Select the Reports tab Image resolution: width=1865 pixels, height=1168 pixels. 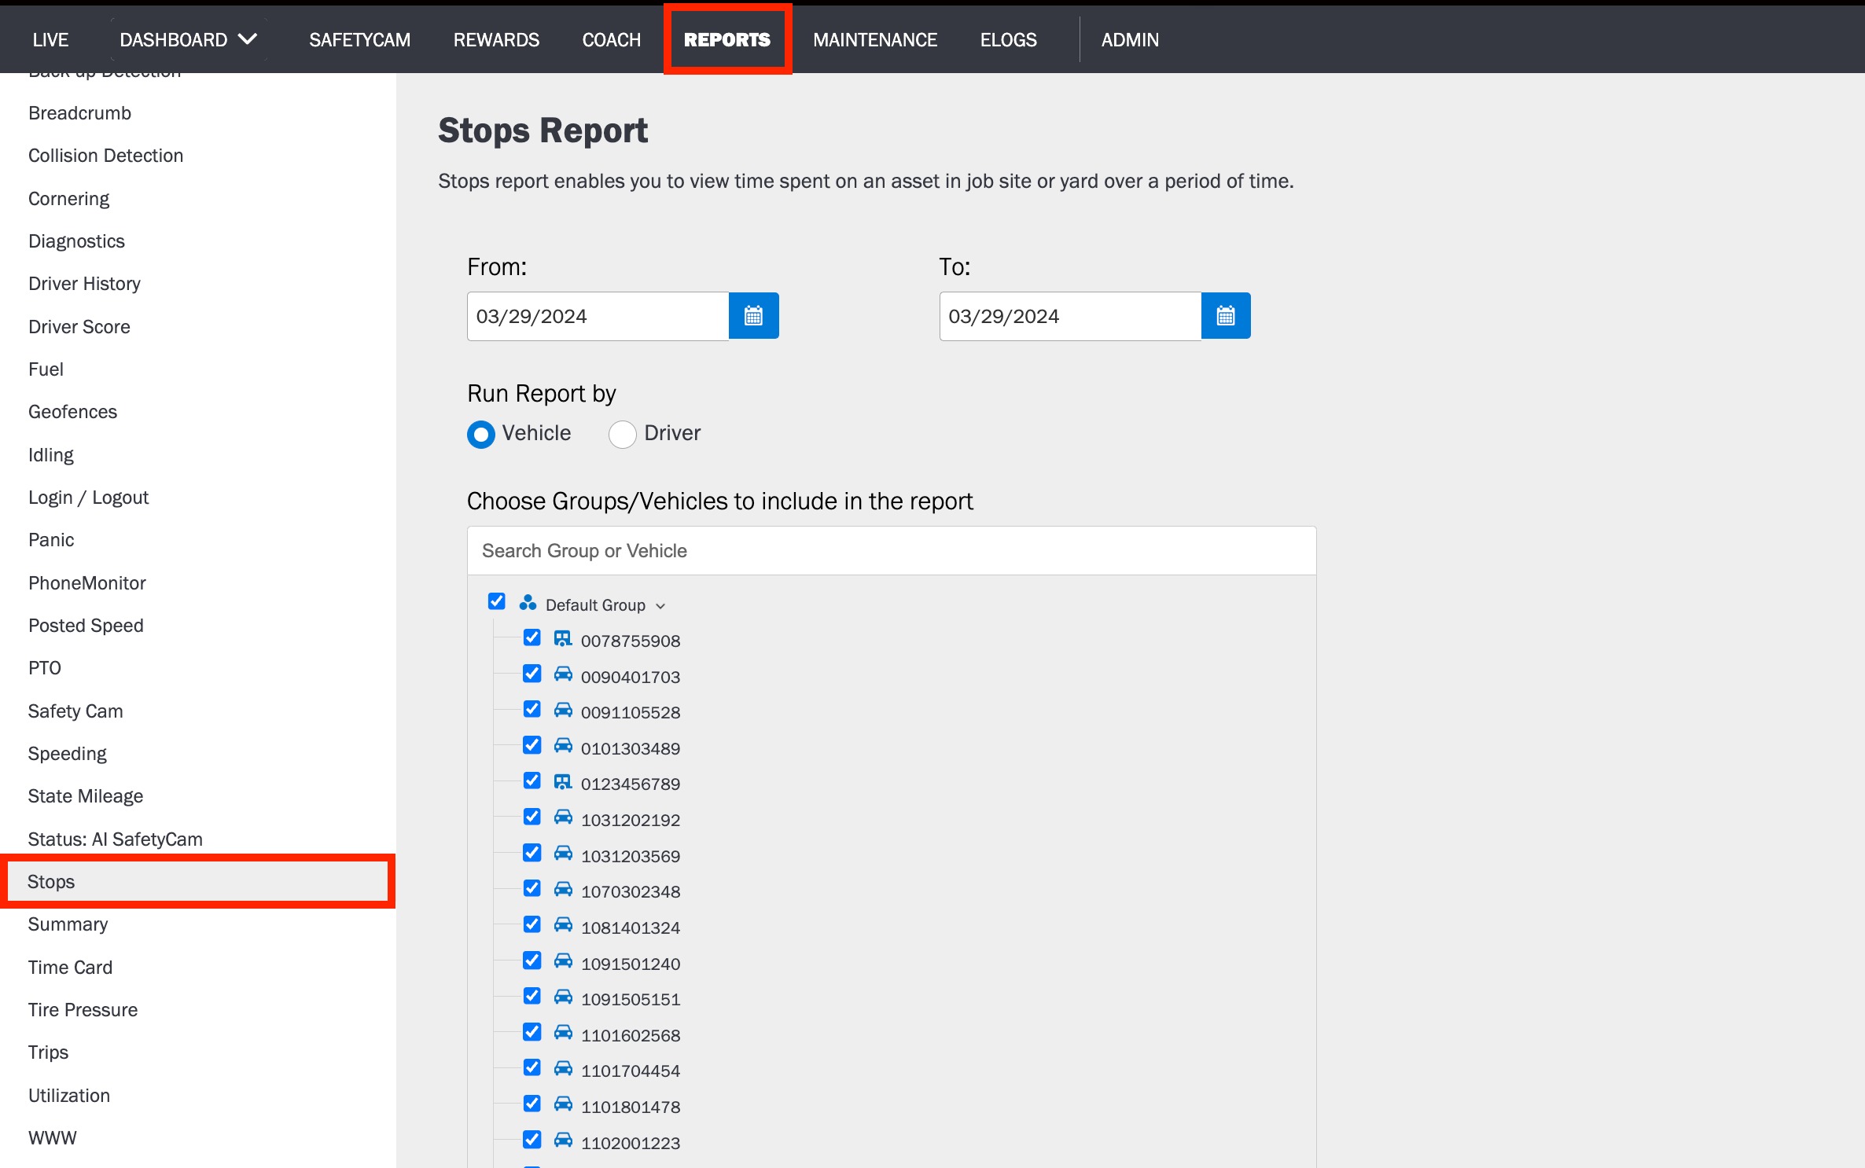point(727,39)
